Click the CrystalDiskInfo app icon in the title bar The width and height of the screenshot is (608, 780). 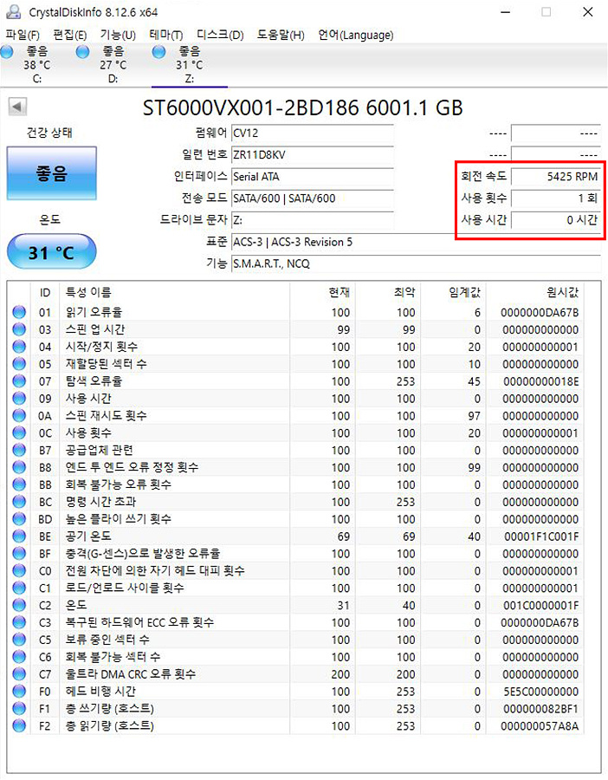(x=14, y=11)
